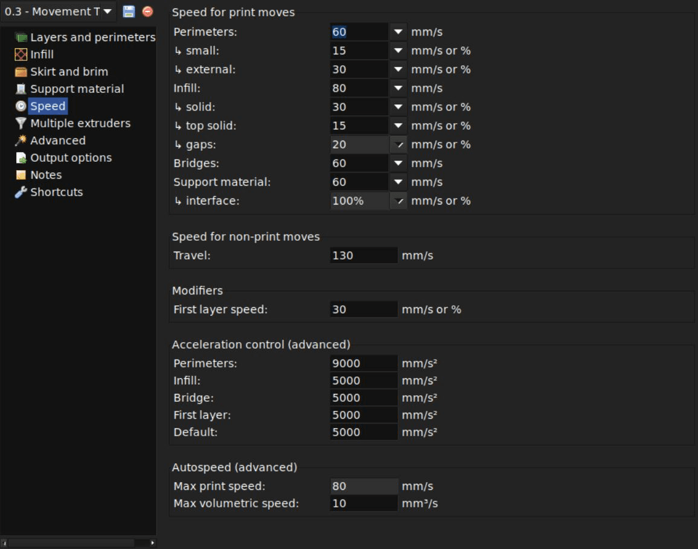Delete the preset with the red icon

[147, 11]
